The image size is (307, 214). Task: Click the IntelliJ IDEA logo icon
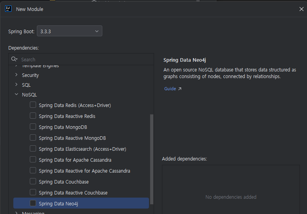[x=8, y=9]
